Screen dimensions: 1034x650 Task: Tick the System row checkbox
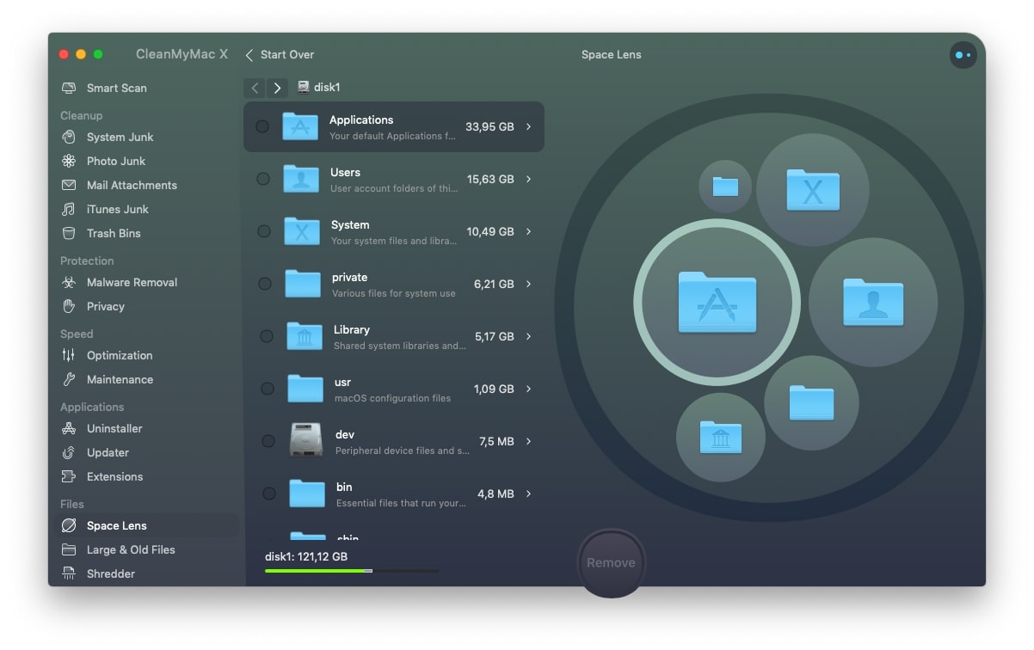pos(264,231)
